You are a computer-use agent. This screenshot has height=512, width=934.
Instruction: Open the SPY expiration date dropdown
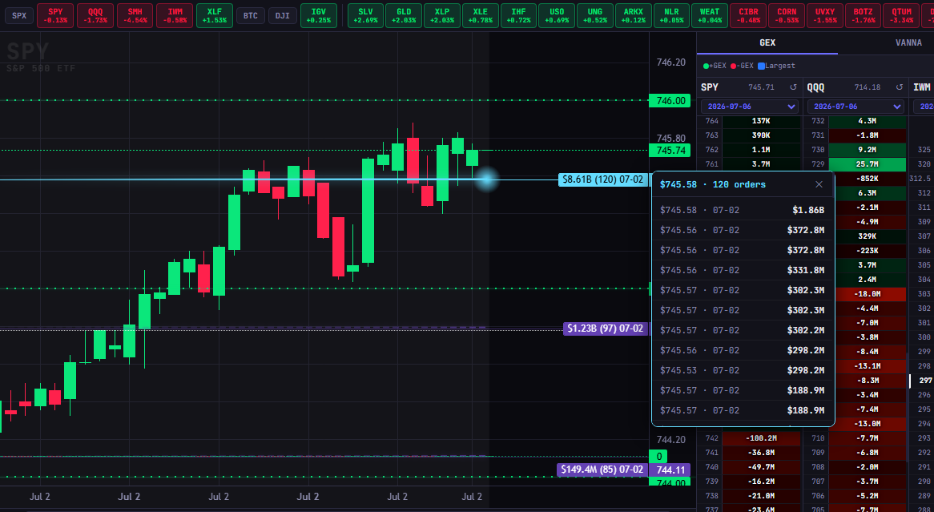749,106
